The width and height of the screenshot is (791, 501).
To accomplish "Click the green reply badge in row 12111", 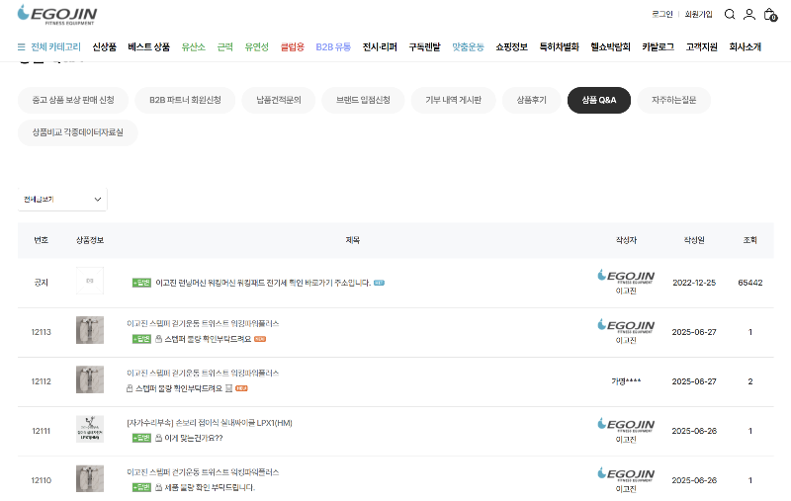I will click(x=141, y=438).
